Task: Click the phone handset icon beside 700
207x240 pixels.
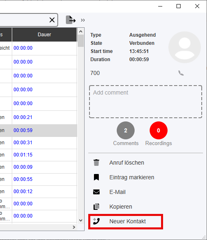Action: pyautogui.click(x=181, y=73)
